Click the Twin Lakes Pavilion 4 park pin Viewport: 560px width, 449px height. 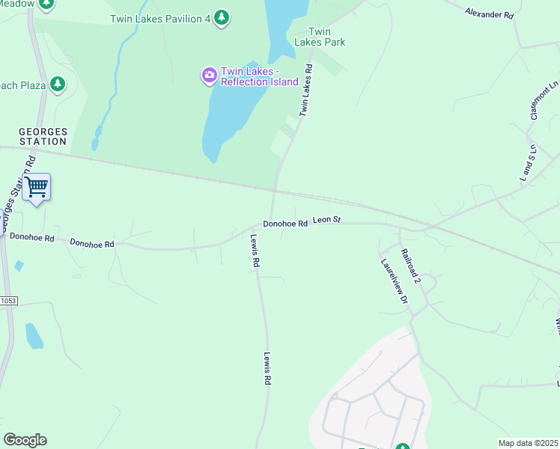(222, 18)
